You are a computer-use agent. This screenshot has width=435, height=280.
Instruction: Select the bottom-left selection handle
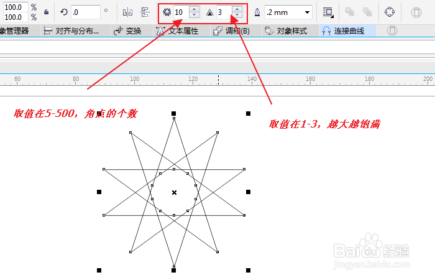(99, 270)
